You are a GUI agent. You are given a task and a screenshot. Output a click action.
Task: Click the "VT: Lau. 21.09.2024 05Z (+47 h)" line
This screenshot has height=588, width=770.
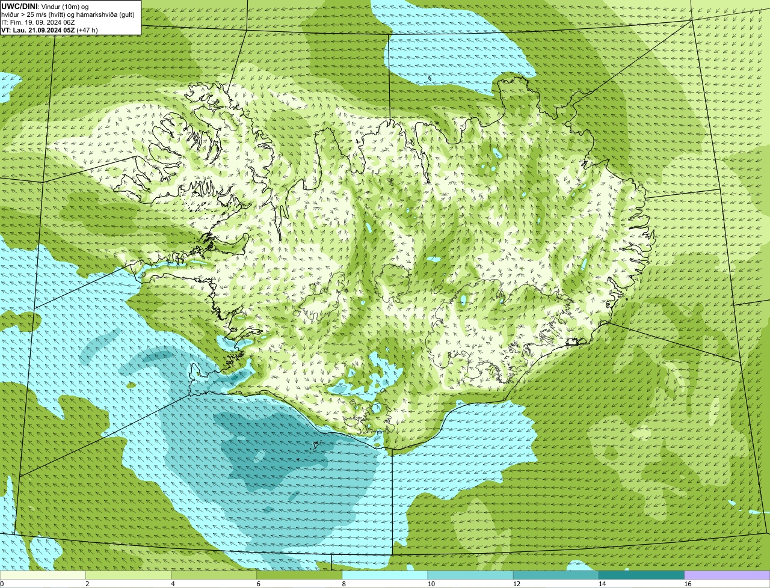[49, 30]
